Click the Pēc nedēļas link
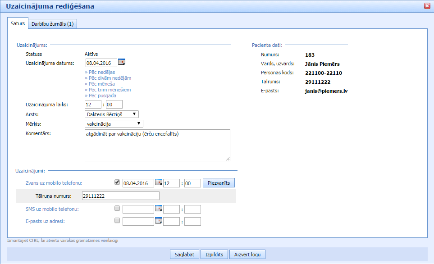 coord(100,72)
